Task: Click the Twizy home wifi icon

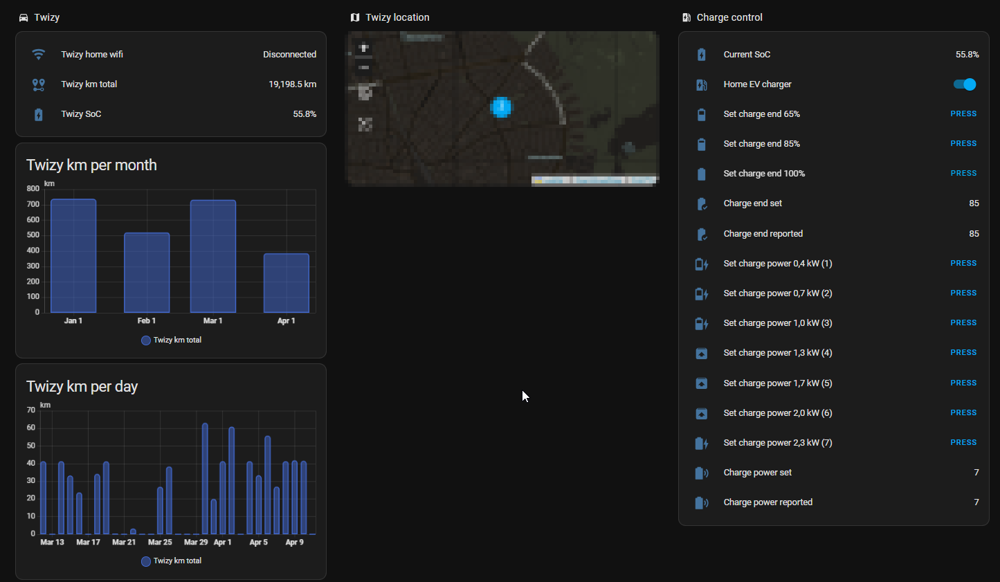Action: (x=39, y=55)
